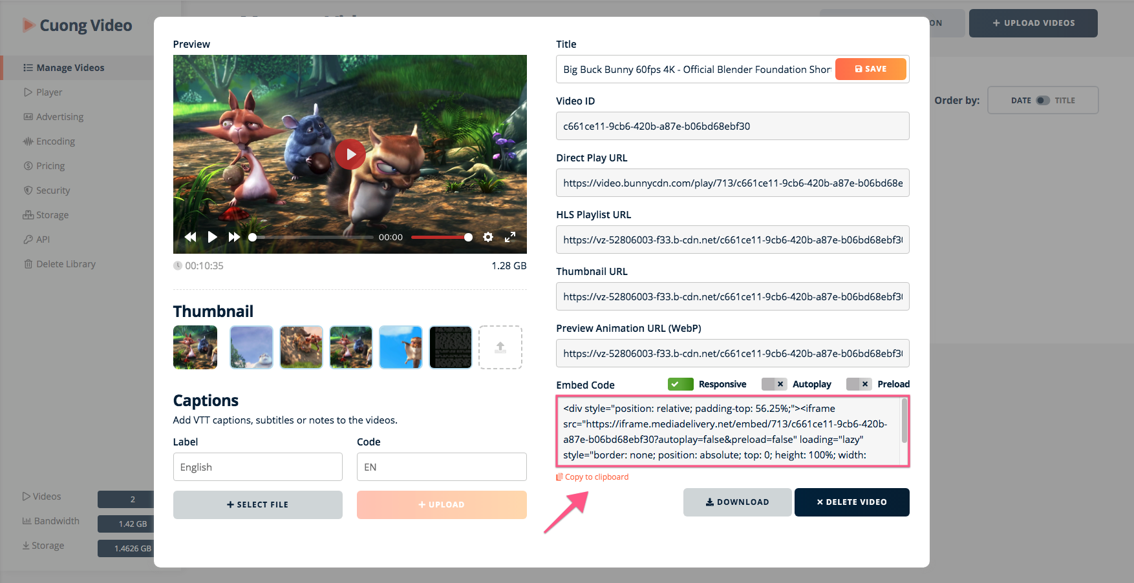Image resolution: width=1134 pixels, height=583 pixels.
Task: Open Storage settings in the sidebar
Action: [46, 215]
